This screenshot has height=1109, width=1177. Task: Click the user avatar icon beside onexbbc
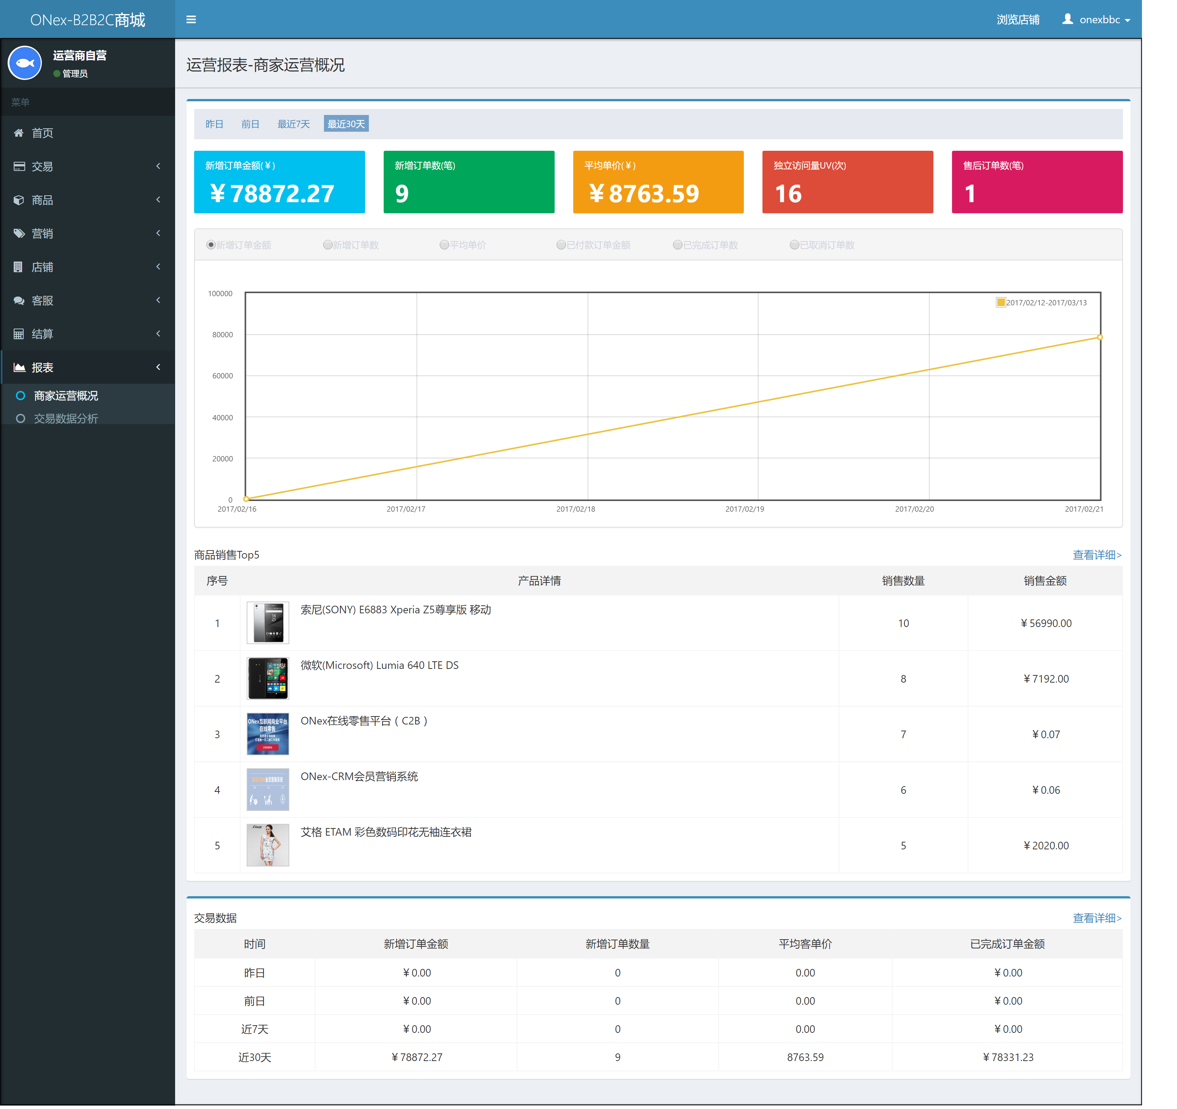(1067, 19)
